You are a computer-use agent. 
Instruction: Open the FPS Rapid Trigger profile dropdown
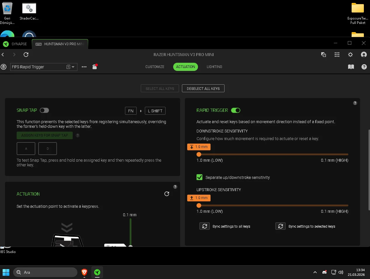tap(44, 67)
